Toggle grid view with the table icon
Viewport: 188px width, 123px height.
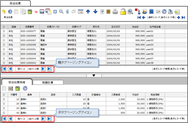81,11
